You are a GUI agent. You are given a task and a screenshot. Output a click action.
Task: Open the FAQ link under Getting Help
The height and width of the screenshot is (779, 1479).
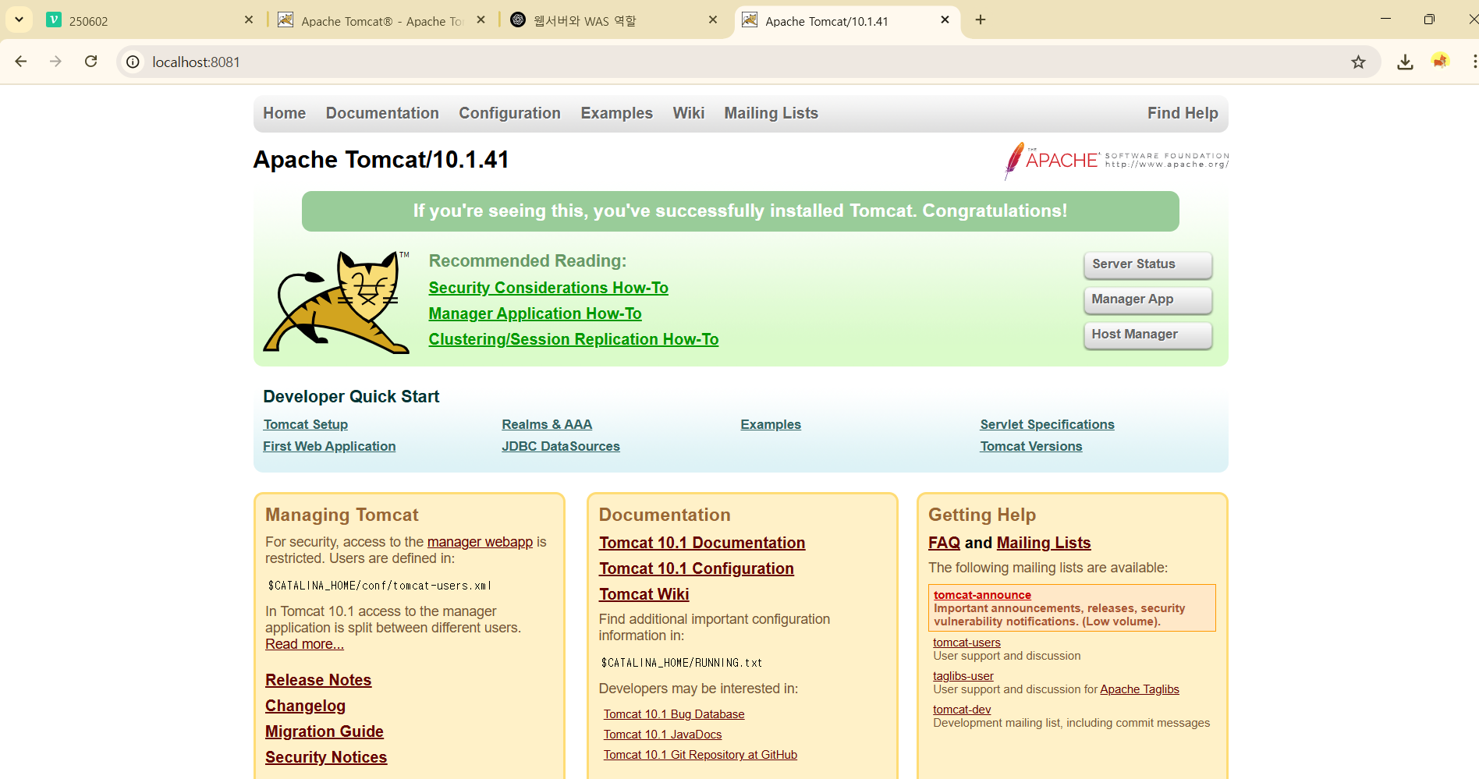pyautogui.click(x=944, y=543)
